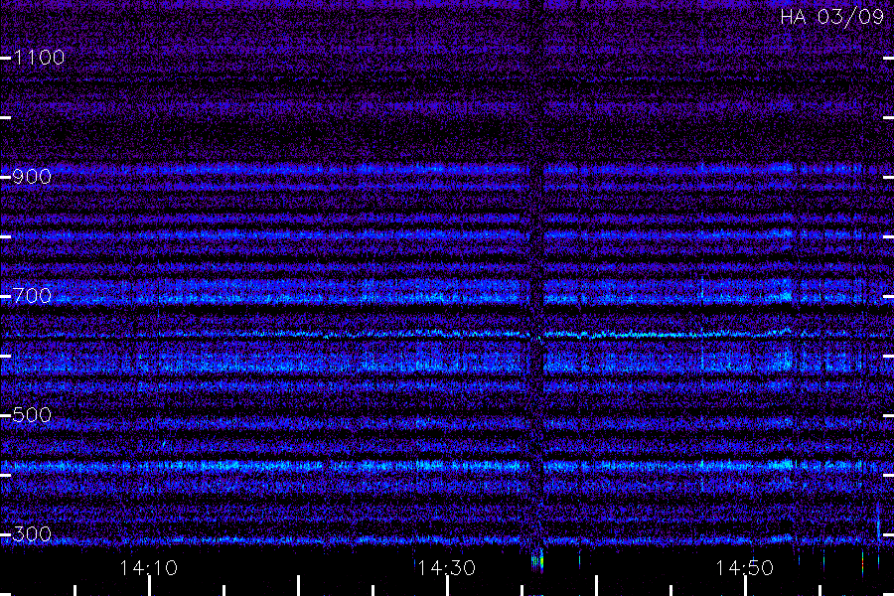Click the HA 03/09 date label

(831, 17)
